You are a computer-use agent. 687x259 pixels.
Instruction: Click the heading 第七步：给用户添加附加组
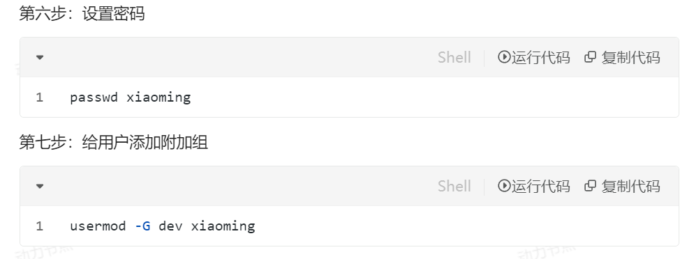point(114,143)
